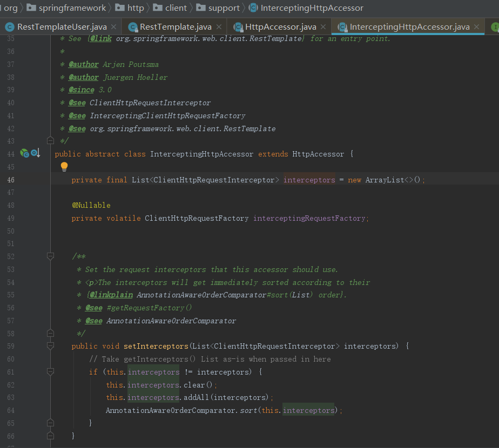The height and width of the screenshot is (448, 499).
Task: Close the RestTemplateUser.java tab
Action: 113,27
